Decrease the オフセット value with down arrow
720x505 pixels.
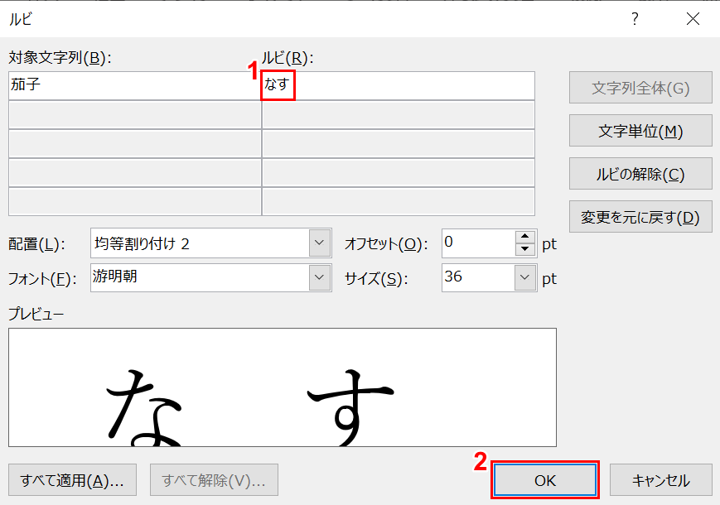pyautogui.click(x=525, y=249)
